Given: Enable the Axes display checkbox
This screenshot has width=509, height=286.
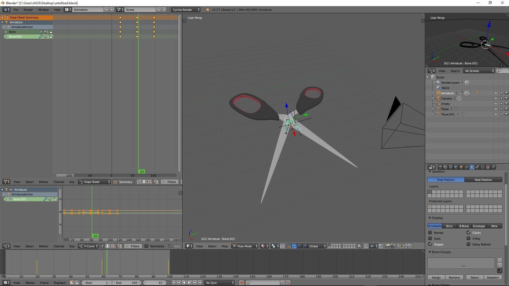Looking at the screenshot, I should 430,238.
